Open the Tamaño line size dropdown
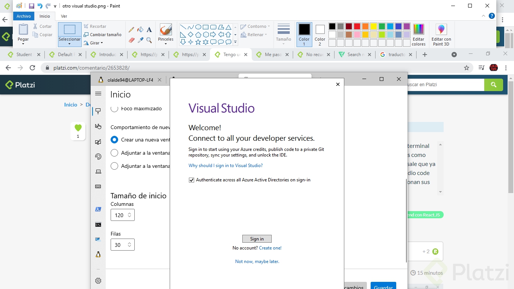 pyautogui.click(x=283, y=44)
